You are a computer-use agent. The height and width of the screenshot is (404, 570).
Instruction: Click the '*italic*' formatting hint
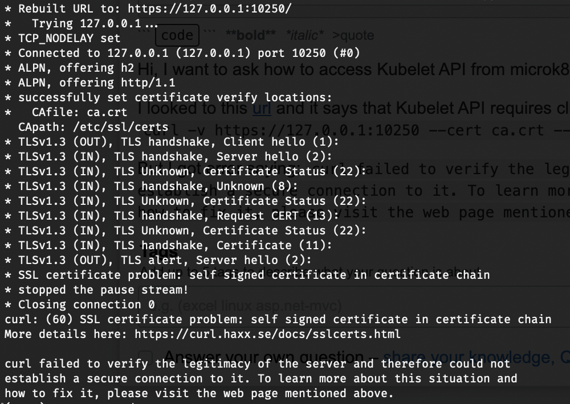click(304, 35)
